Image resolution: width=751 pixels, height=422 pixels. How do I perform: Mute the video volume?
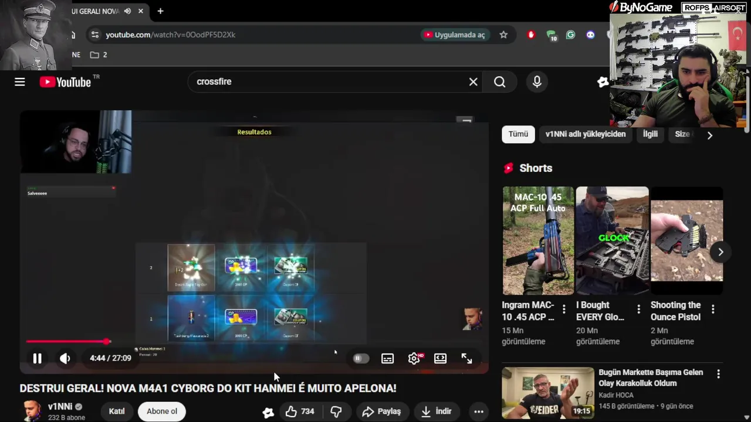[65, 358]
